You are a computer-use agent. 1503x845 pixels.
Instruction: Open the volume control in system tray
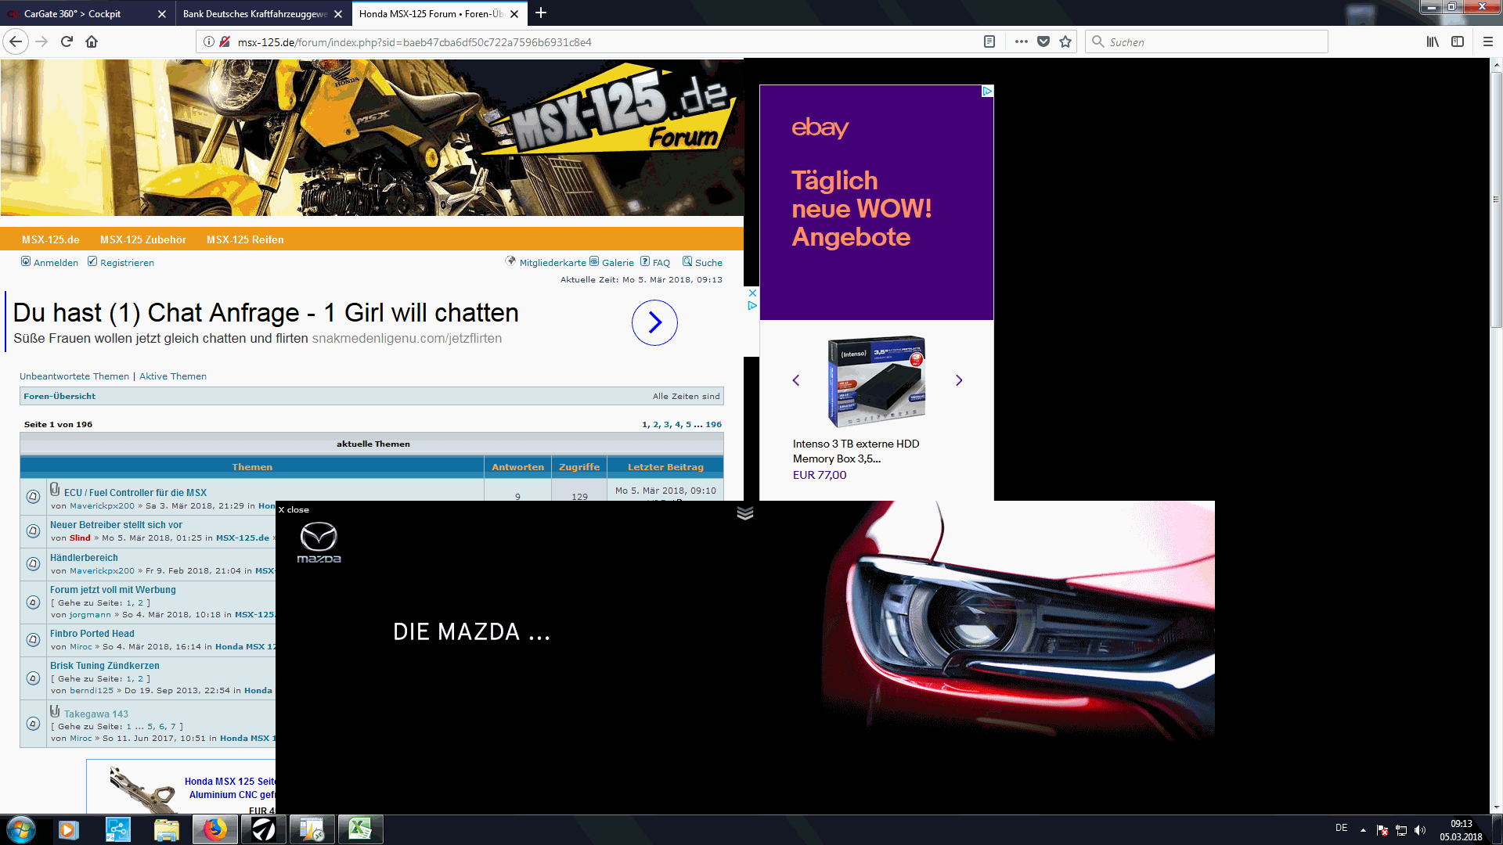pyautogui.click(x=1420, y=830)
